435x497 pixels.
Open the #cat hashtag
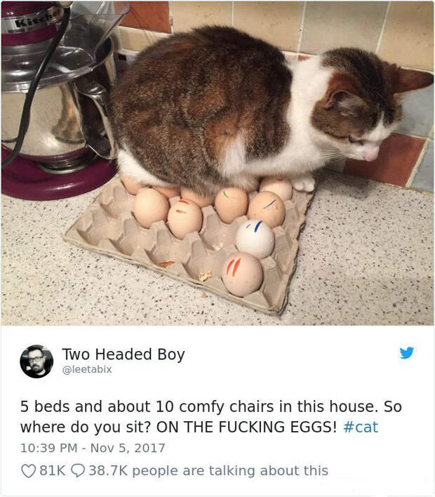(361, 427)
